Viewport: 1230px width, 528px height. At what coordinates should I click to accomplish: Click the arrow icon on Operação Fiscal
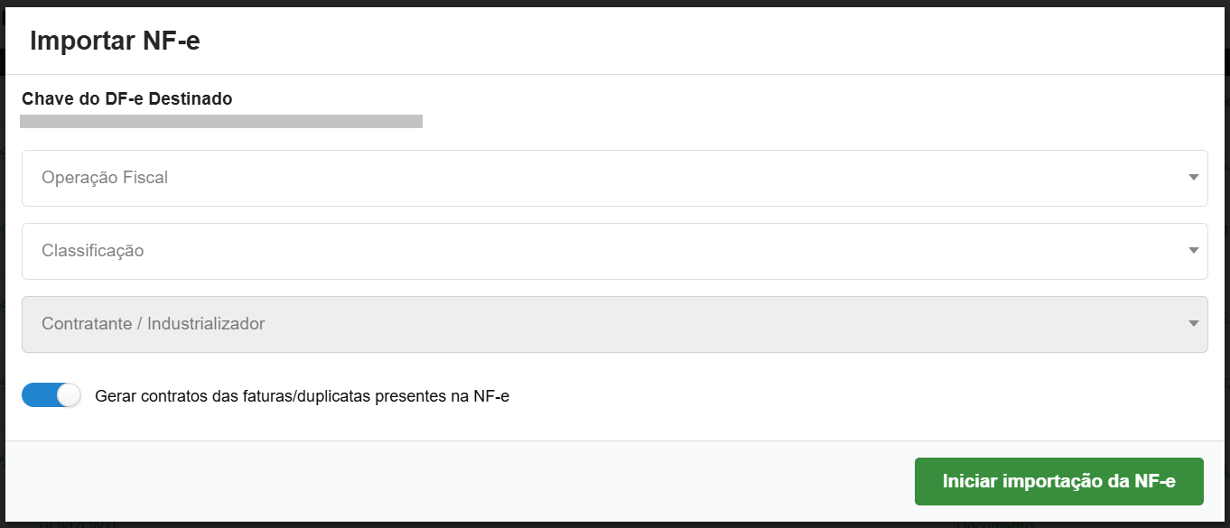(x=1193, y=178)
